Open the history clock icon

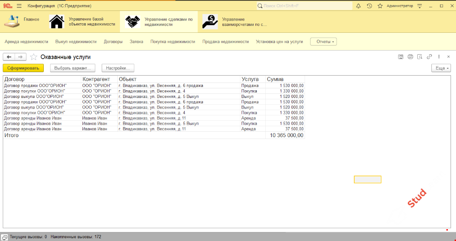(369, 6)
